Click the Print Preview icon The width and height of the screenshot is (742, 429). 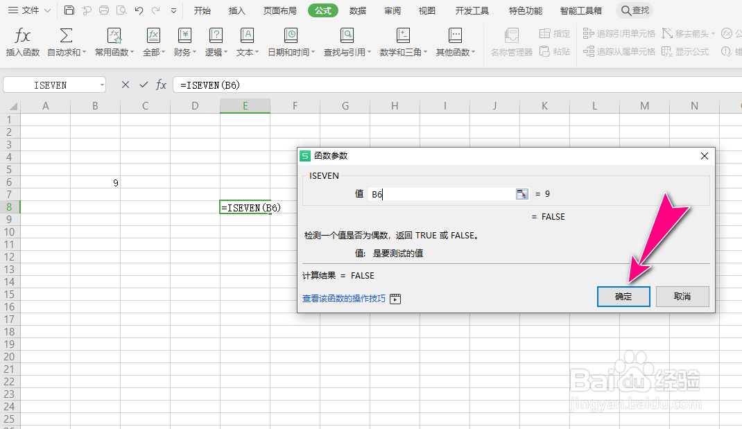point(121,10)
